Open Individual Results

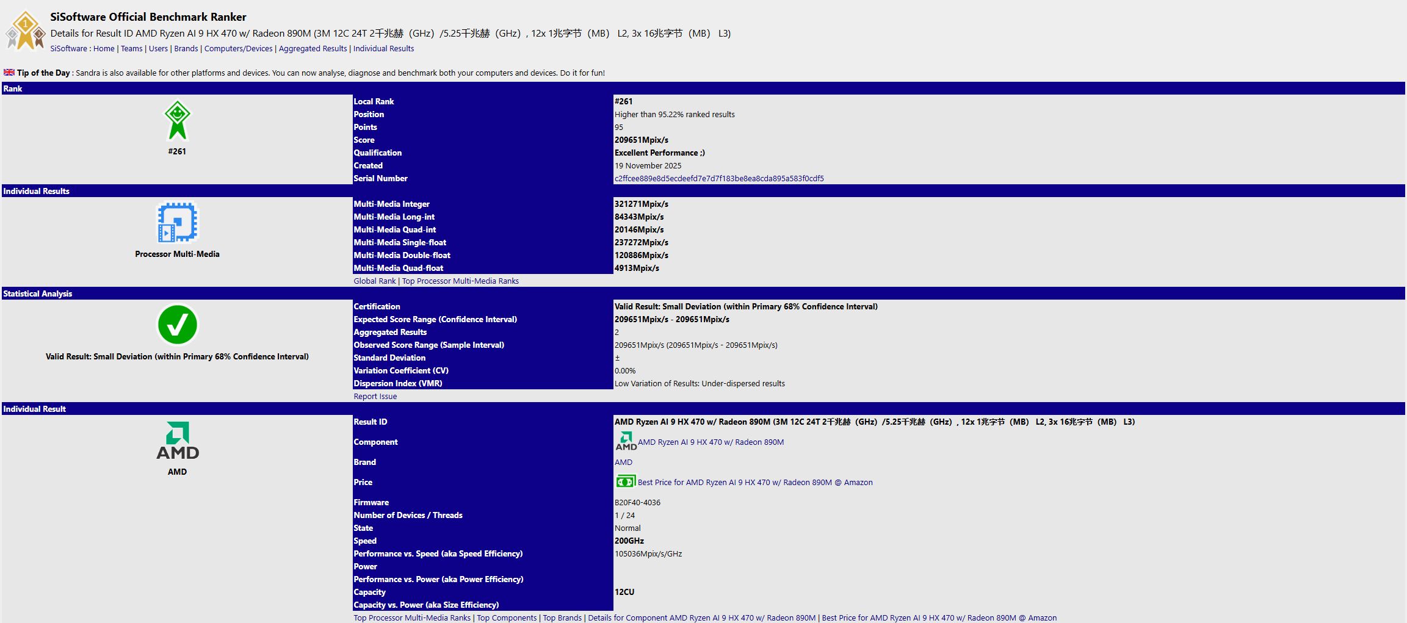(383, 48)
